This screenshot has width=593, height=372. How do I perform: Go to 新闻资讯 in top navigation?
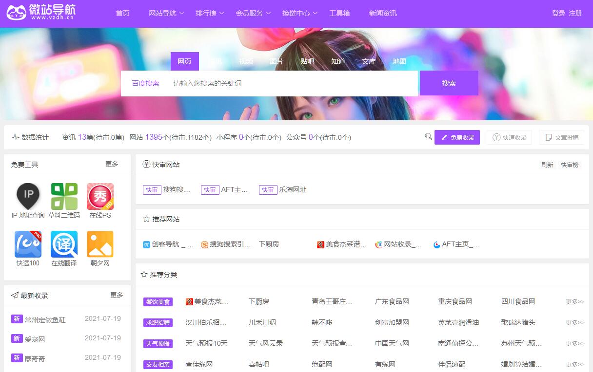(x=383, y=13)
